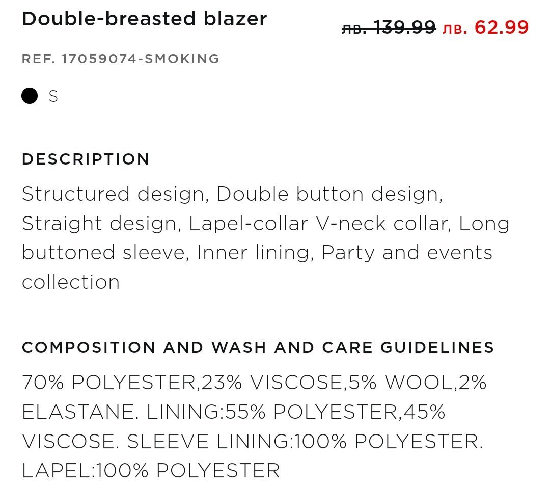This screenshot has height=489, width=550.
Task: Click the "Lapel-collar V-neck collar" phrase
Action: tap(319, 224)
